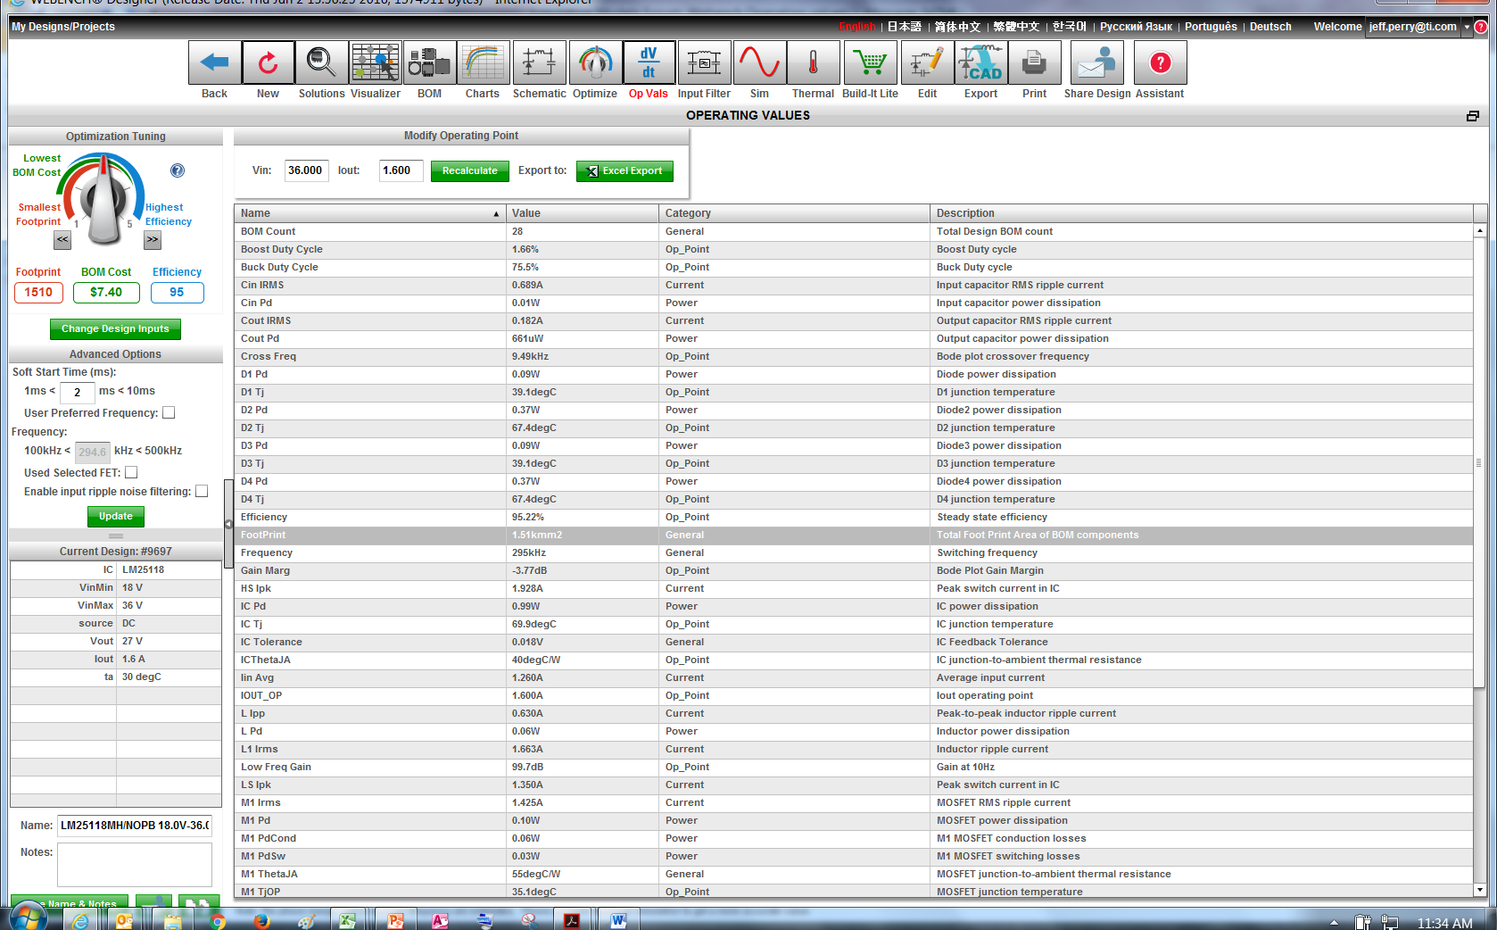Open user account dropdown arrow
This screenshot has height=930, width=1497.
(1467, 27)
